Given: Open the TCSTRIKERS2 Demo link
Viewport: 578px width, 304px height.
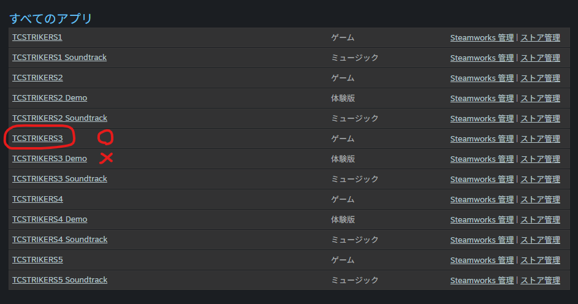Looking at the screenshot, I should pos(50,98).
